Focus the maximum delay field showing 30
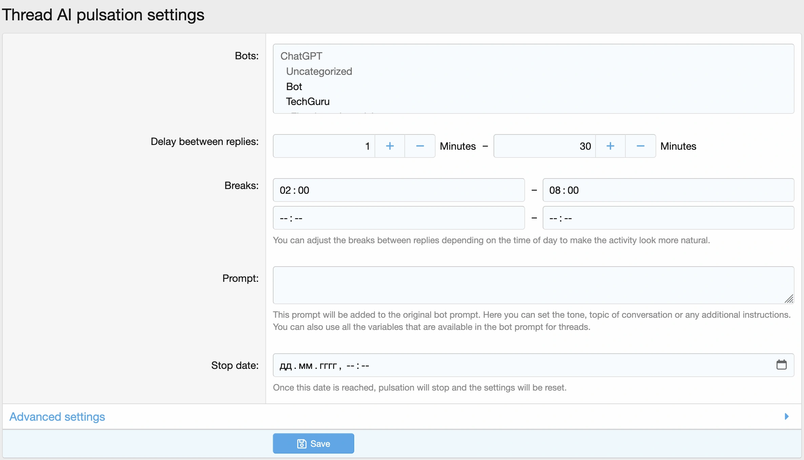Image resolution: width=804 pixels, height=460 pixels. click(x=545, y=146)
